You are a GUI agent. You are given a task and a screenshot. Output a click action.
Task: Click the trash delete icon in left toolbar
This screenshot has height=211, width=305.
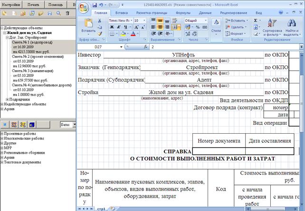67,13
